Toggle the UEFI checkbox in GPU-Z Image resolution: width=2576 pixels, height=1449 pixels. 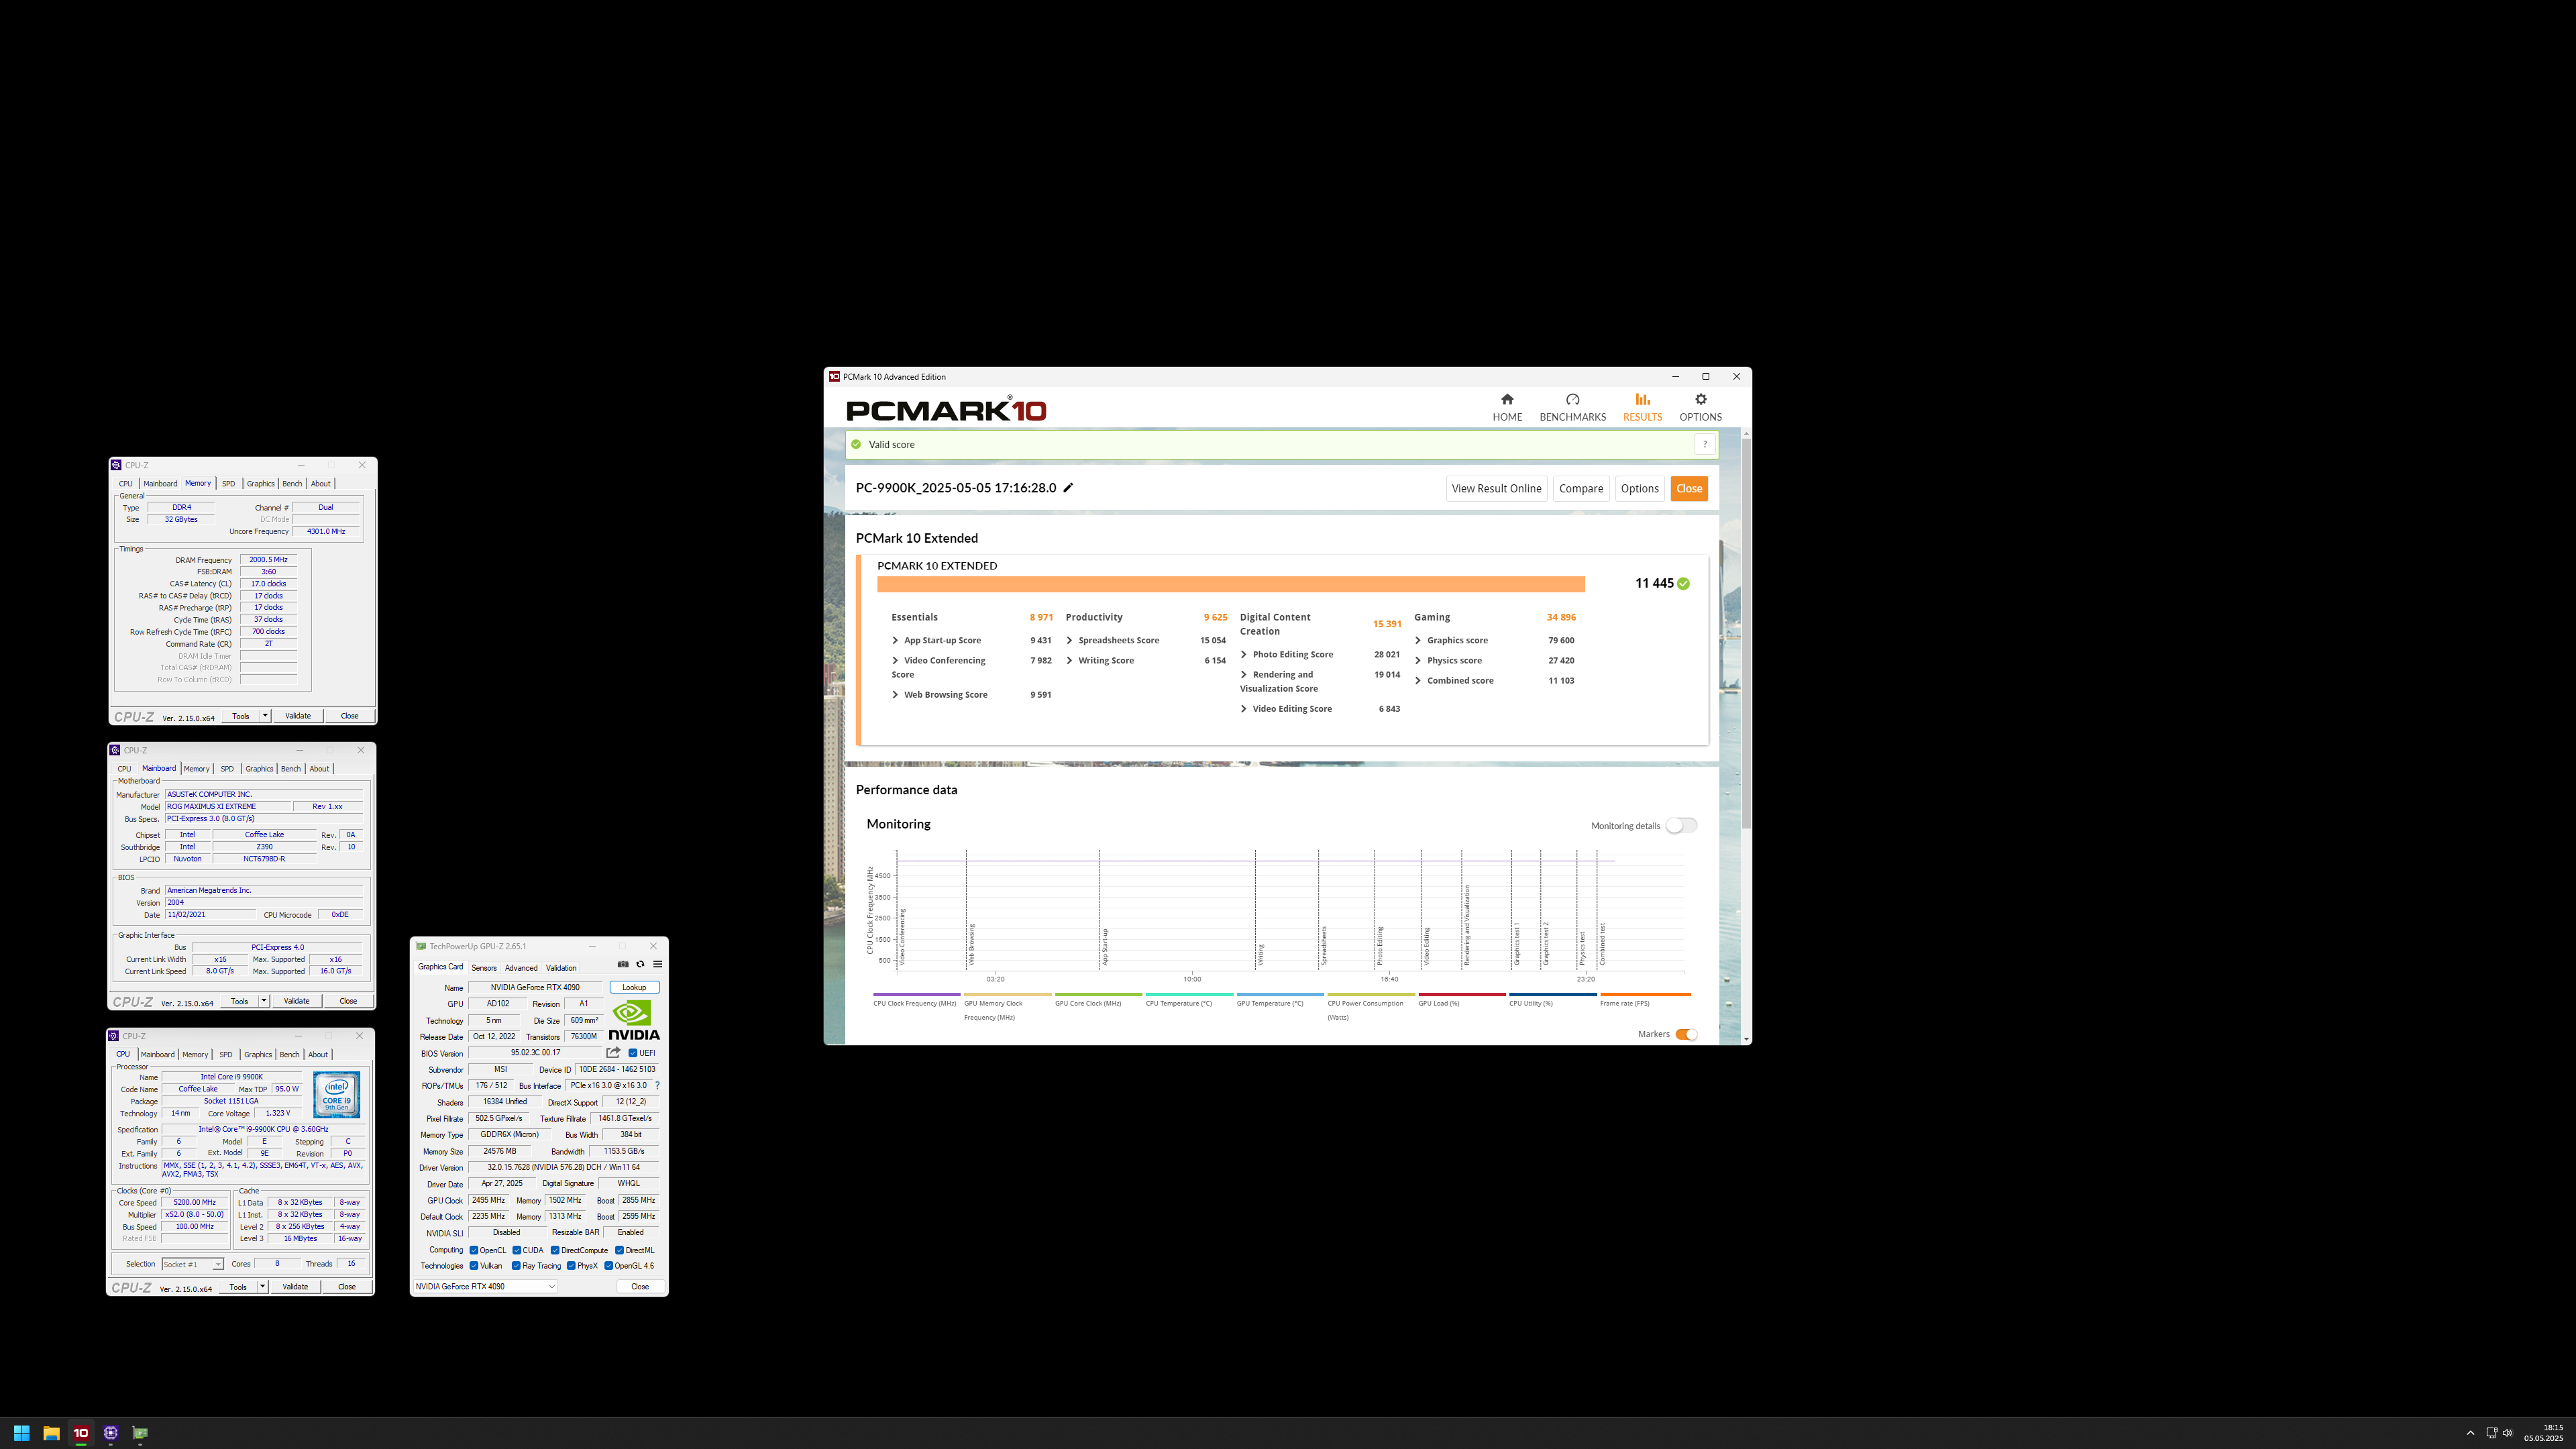click(633, 1053)
